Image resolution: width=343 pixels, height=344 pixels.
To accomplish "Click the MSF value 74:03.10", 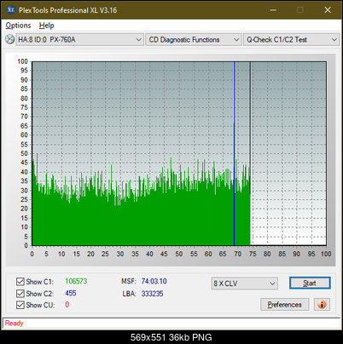I will [154, 281].
